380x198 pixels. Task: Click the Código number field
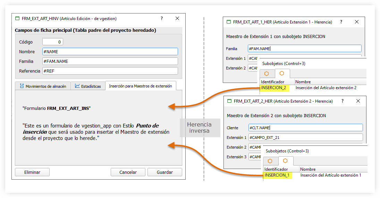[52, 42]
